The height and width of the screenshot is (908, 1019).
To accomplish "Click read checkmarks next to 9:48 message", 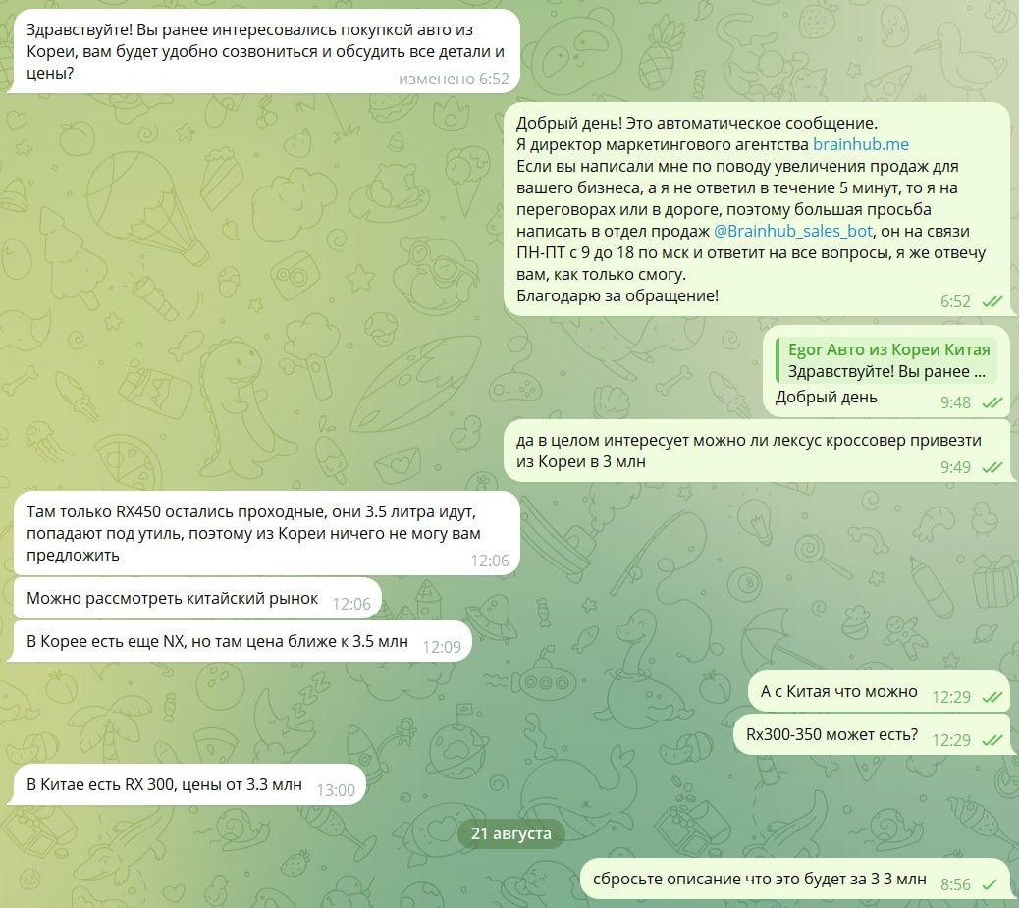I will coord(992,403).
